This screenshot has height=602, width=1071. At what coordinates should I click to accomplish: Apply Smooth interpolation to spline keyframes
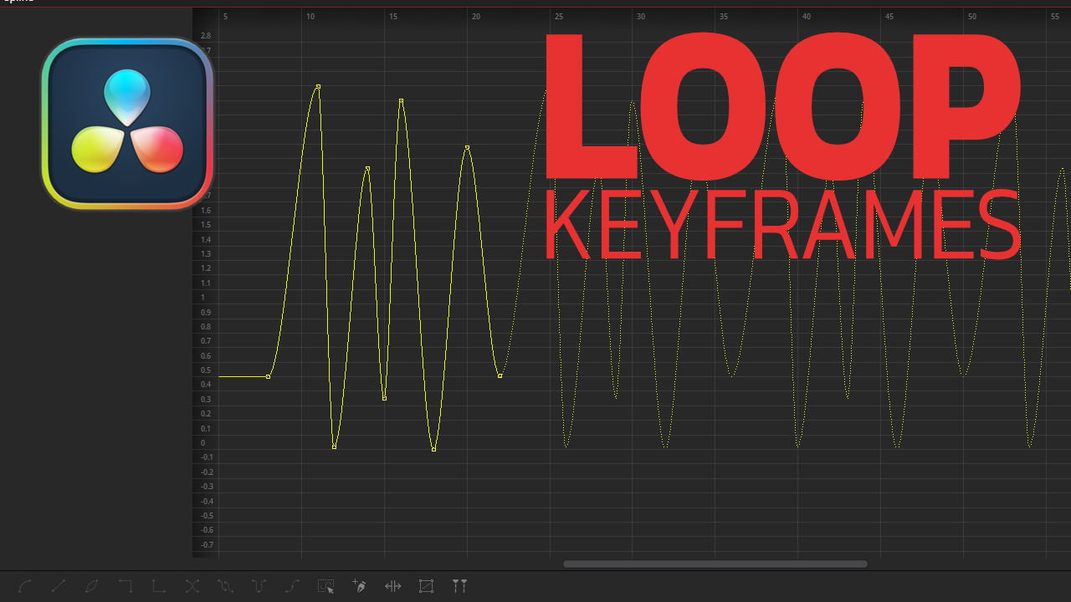[25, 586]
